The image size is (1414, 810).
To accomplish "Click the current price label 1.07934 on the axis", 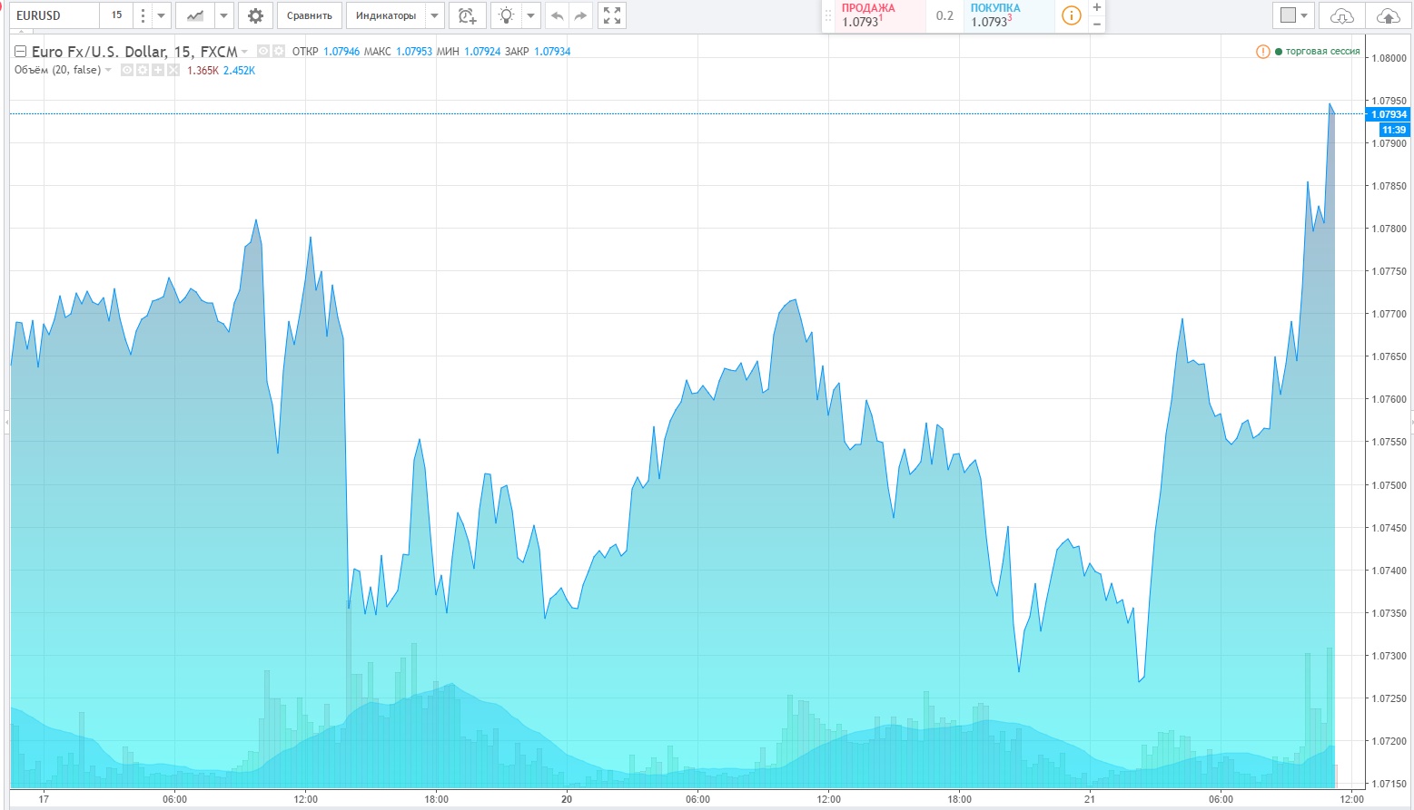I will coord(1389,114).
